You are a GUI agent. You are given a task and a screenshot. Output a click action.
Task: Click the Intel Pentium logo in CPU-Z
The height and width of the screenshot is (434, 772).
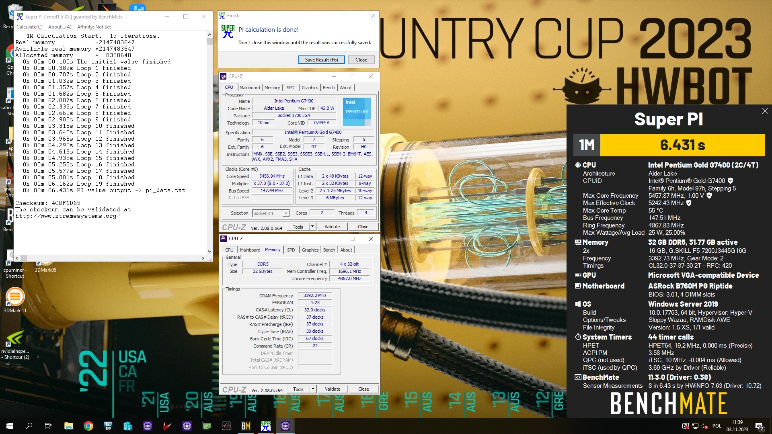tap(357, 111)
